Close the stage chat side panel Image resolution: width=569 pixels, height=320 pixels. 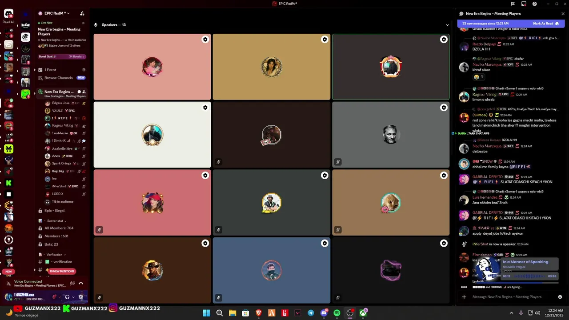point(563,14)
